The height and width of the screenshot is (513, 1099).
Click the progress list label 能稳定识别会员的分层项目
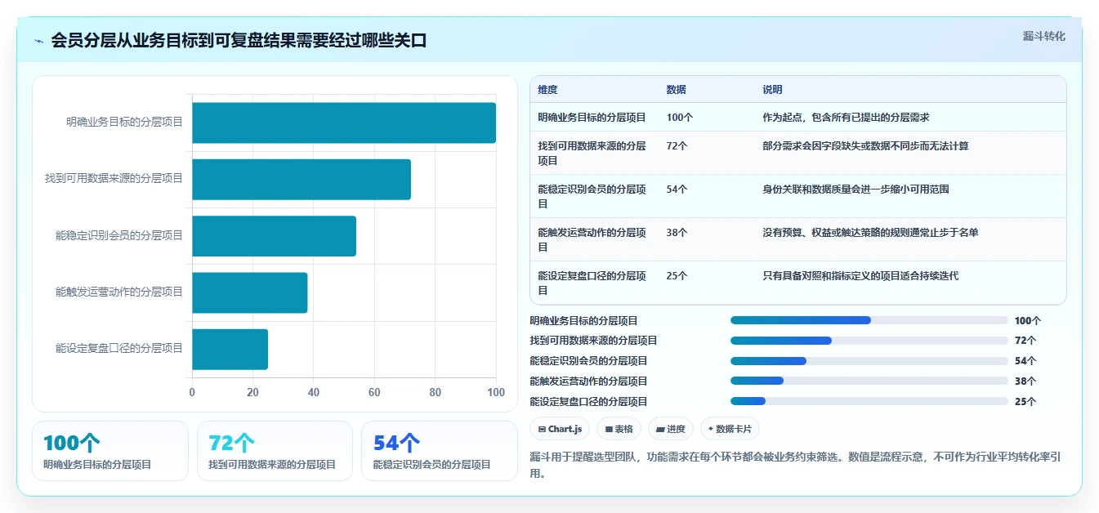[588, 361]
